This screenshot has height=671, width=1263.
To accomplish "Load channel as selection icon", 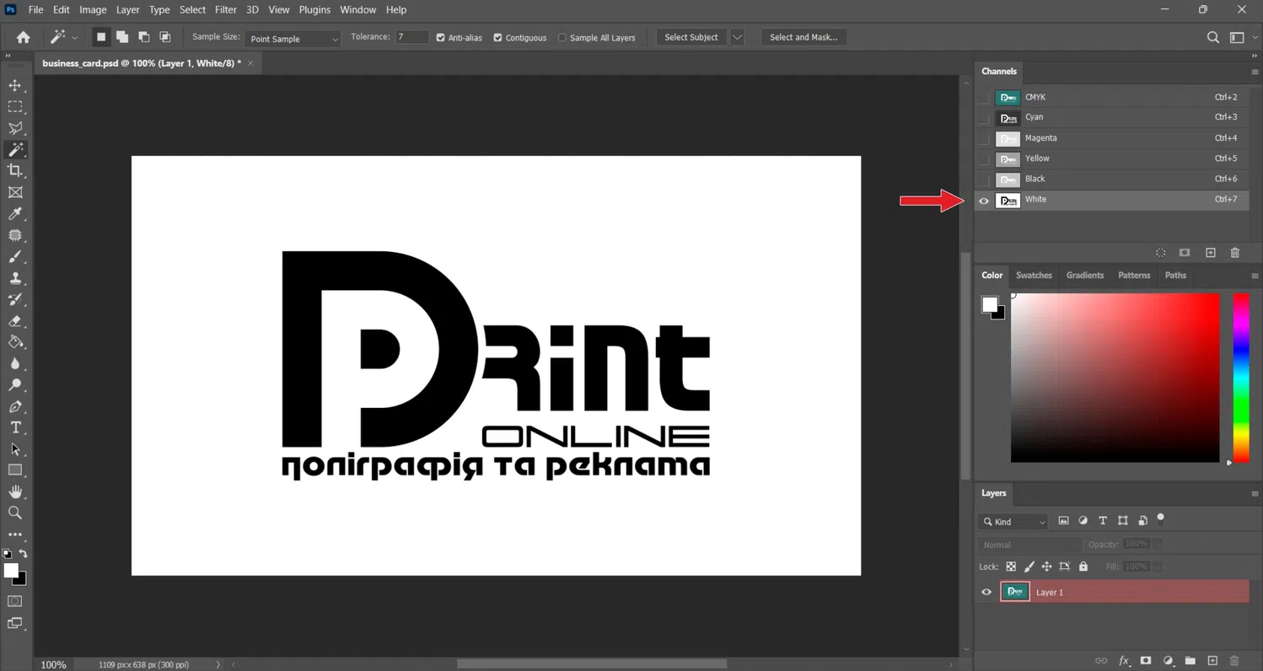I will point(1161,253).
